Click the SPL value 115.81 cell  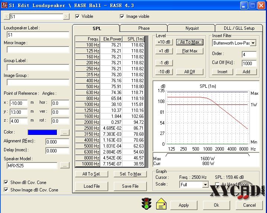(x=133, y=104)
